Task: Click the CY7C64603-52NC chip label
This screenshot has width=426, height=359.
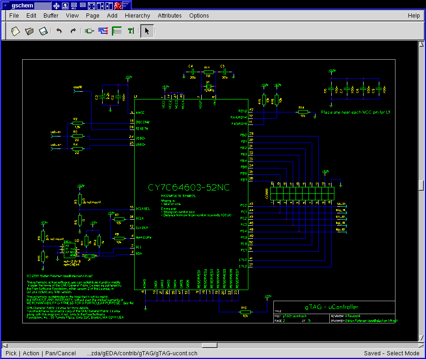Action: 189,187
